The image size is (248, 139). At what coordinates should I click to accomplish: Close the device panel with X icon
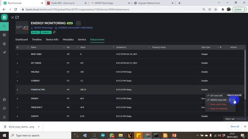(x=12, y=17)
